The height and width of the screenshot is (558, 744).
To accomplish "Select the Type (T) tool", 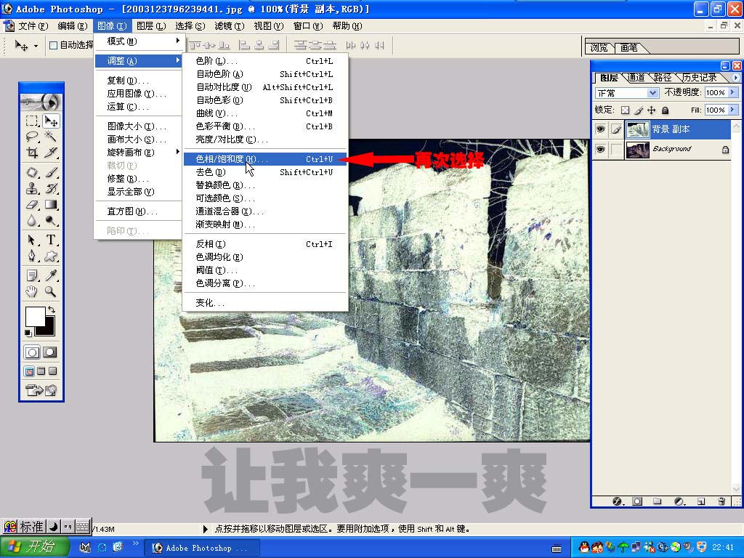I will [51, 240].
